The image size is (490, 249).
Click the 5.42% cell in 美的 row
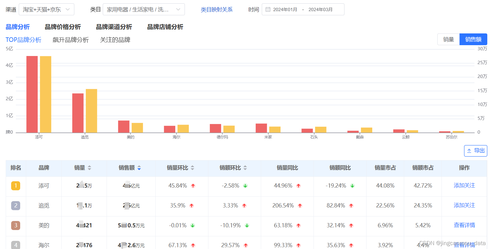tap(423, 226)
